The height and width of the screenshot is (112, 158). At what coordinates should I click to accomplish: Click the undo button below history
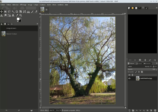pyautogui.click(x=6, y=110)
